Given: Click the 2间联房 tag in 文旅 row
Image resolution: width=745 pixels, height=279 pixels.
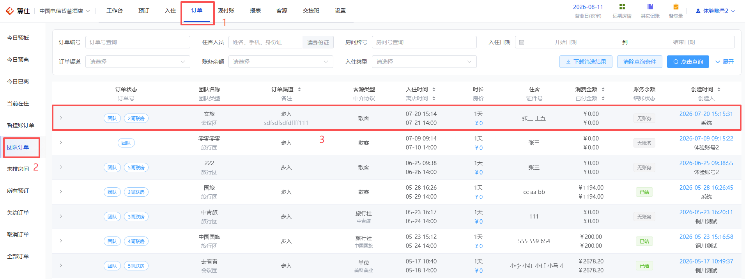Looking at the screenshot, I should tap(136, 118).
